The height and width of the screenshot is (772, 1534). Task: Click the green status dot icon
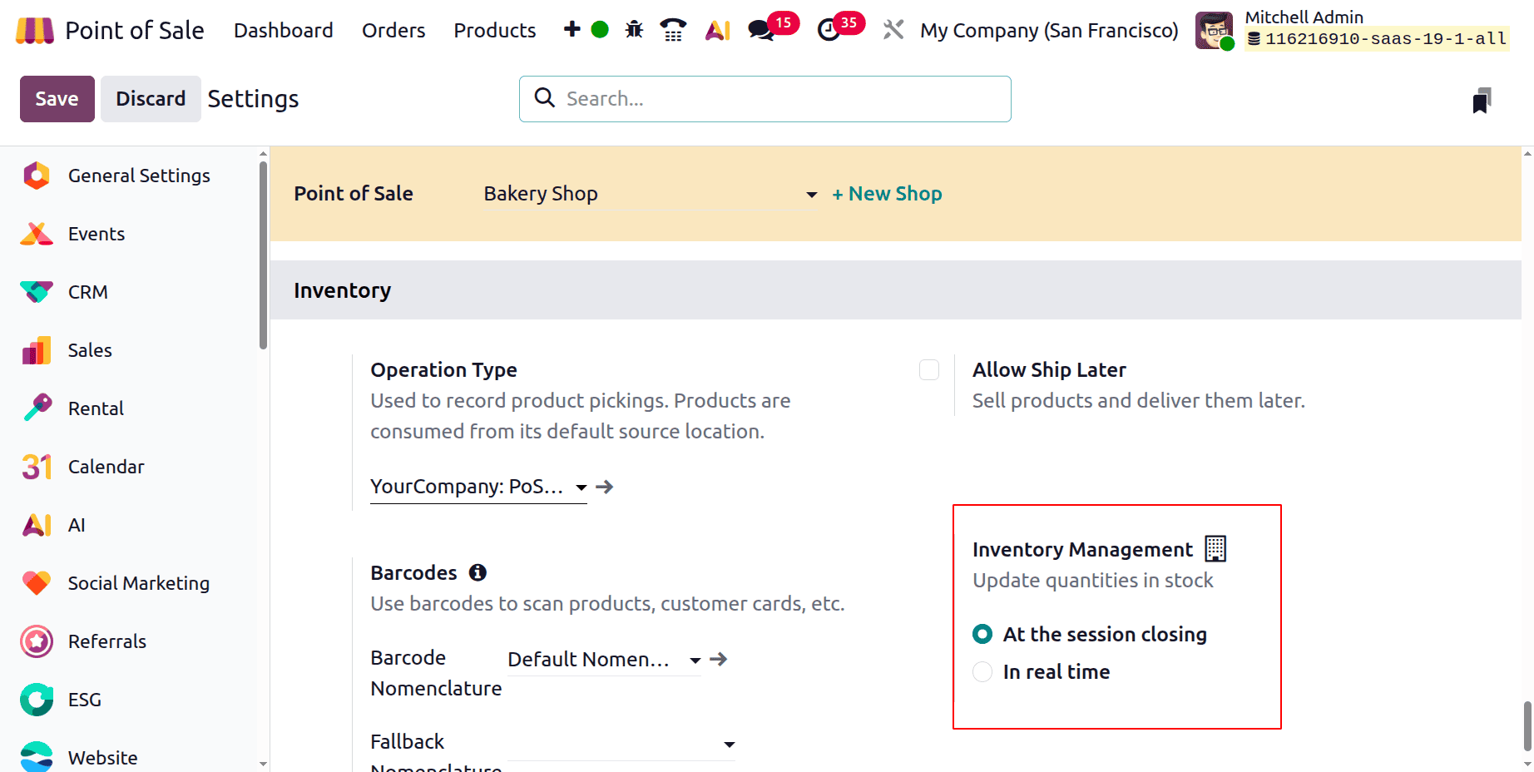click(x=600, y=30)
